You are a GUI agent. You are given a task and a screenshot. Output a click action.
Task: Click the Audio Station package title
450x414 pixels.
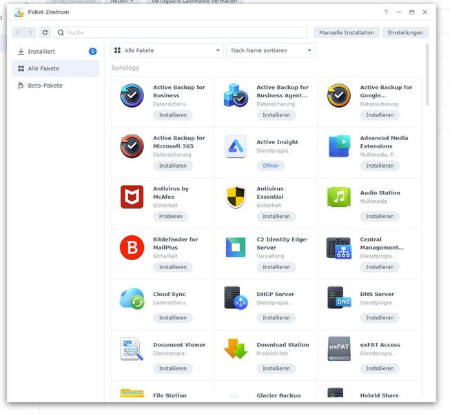pos(380,193)
